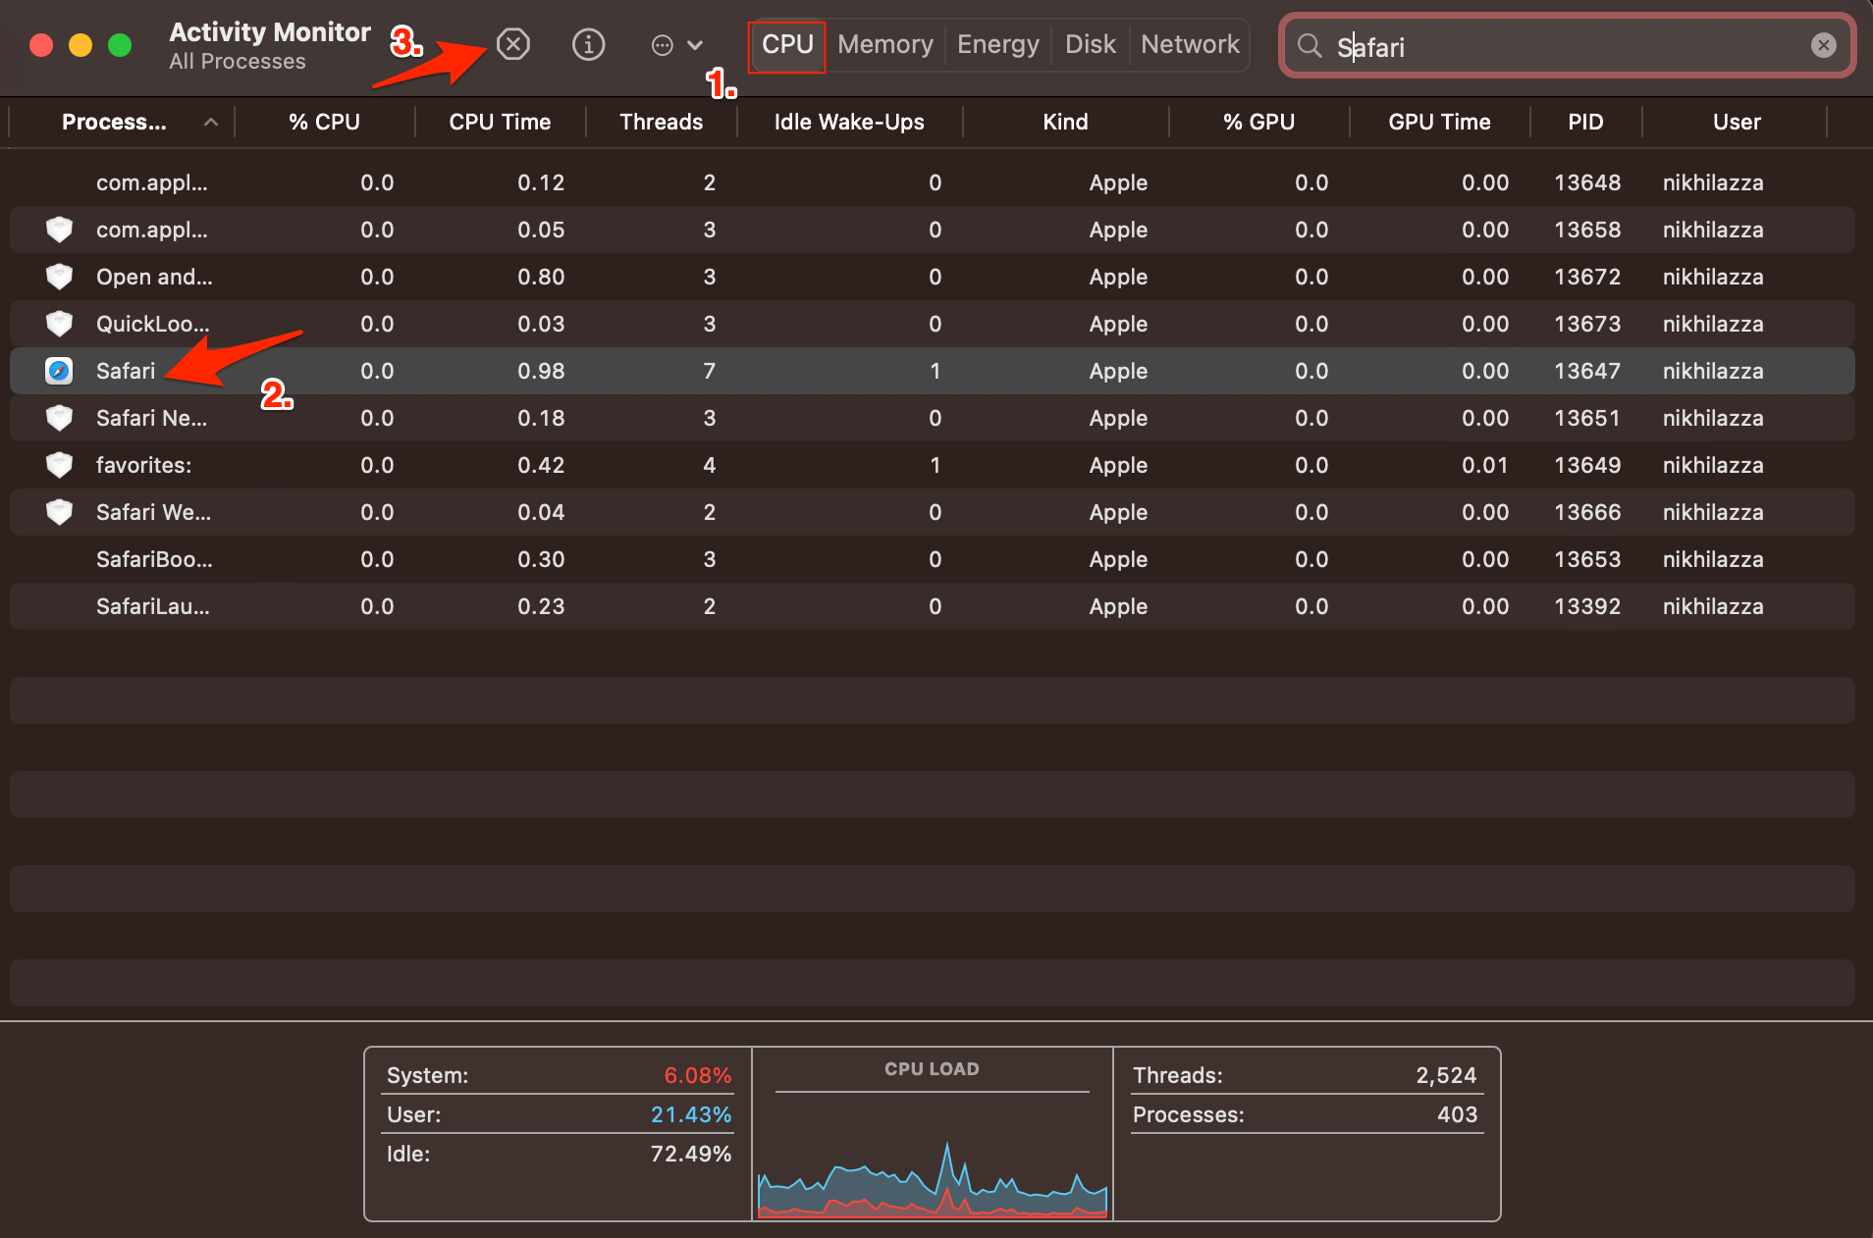This screenshot has width=1873, height=1238.
Task: Expand the More actions dropdown chevron
Action: pyautogui.click(x=695, y=45)
